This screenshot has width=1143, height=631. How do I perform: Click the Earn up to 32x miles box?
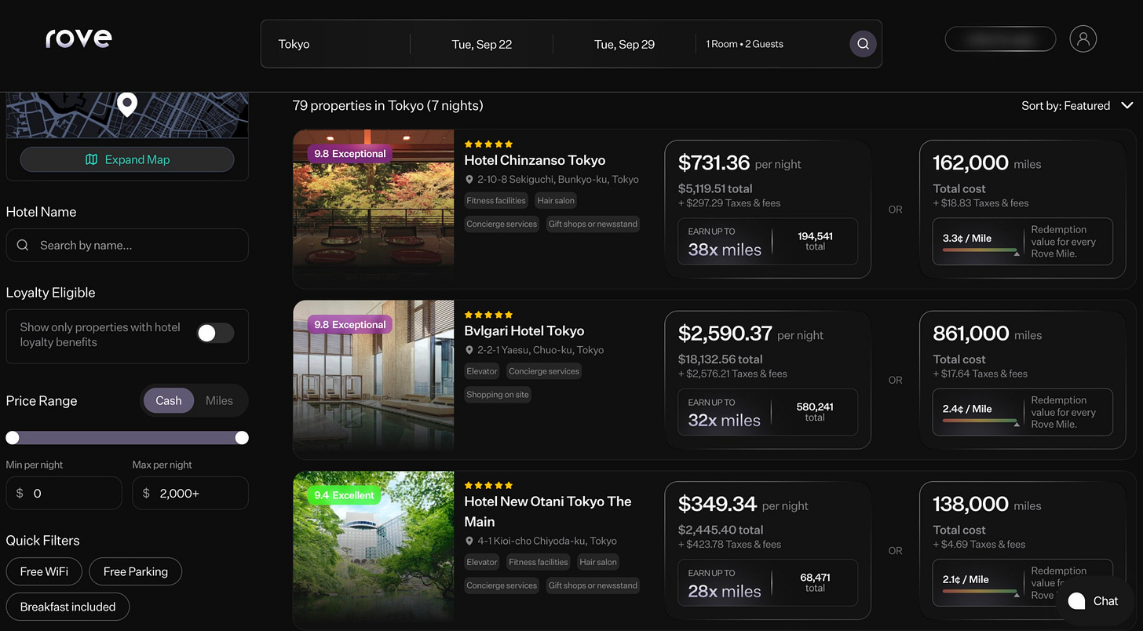click(768, 412)
